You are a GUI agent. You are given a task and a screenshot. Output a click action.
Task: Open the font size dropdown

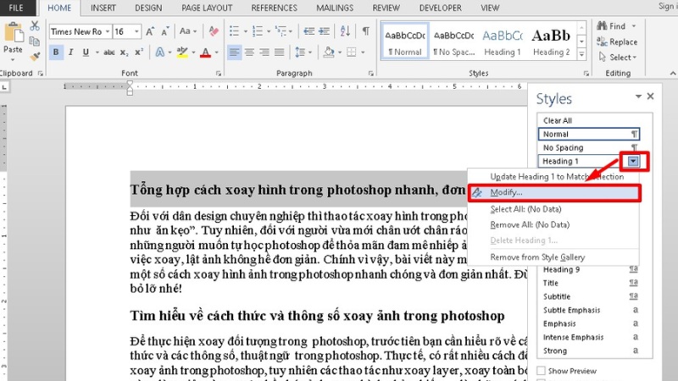coord(136,31)
